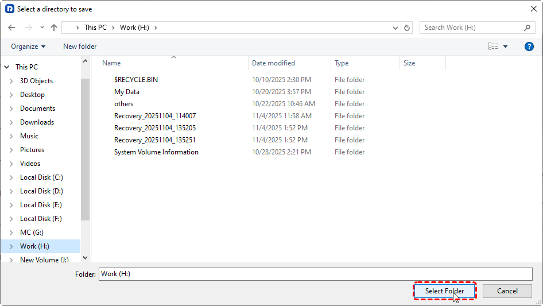Click the Back navigation arrow
This screenshot has width=543, height=306.
coord(12,28)
